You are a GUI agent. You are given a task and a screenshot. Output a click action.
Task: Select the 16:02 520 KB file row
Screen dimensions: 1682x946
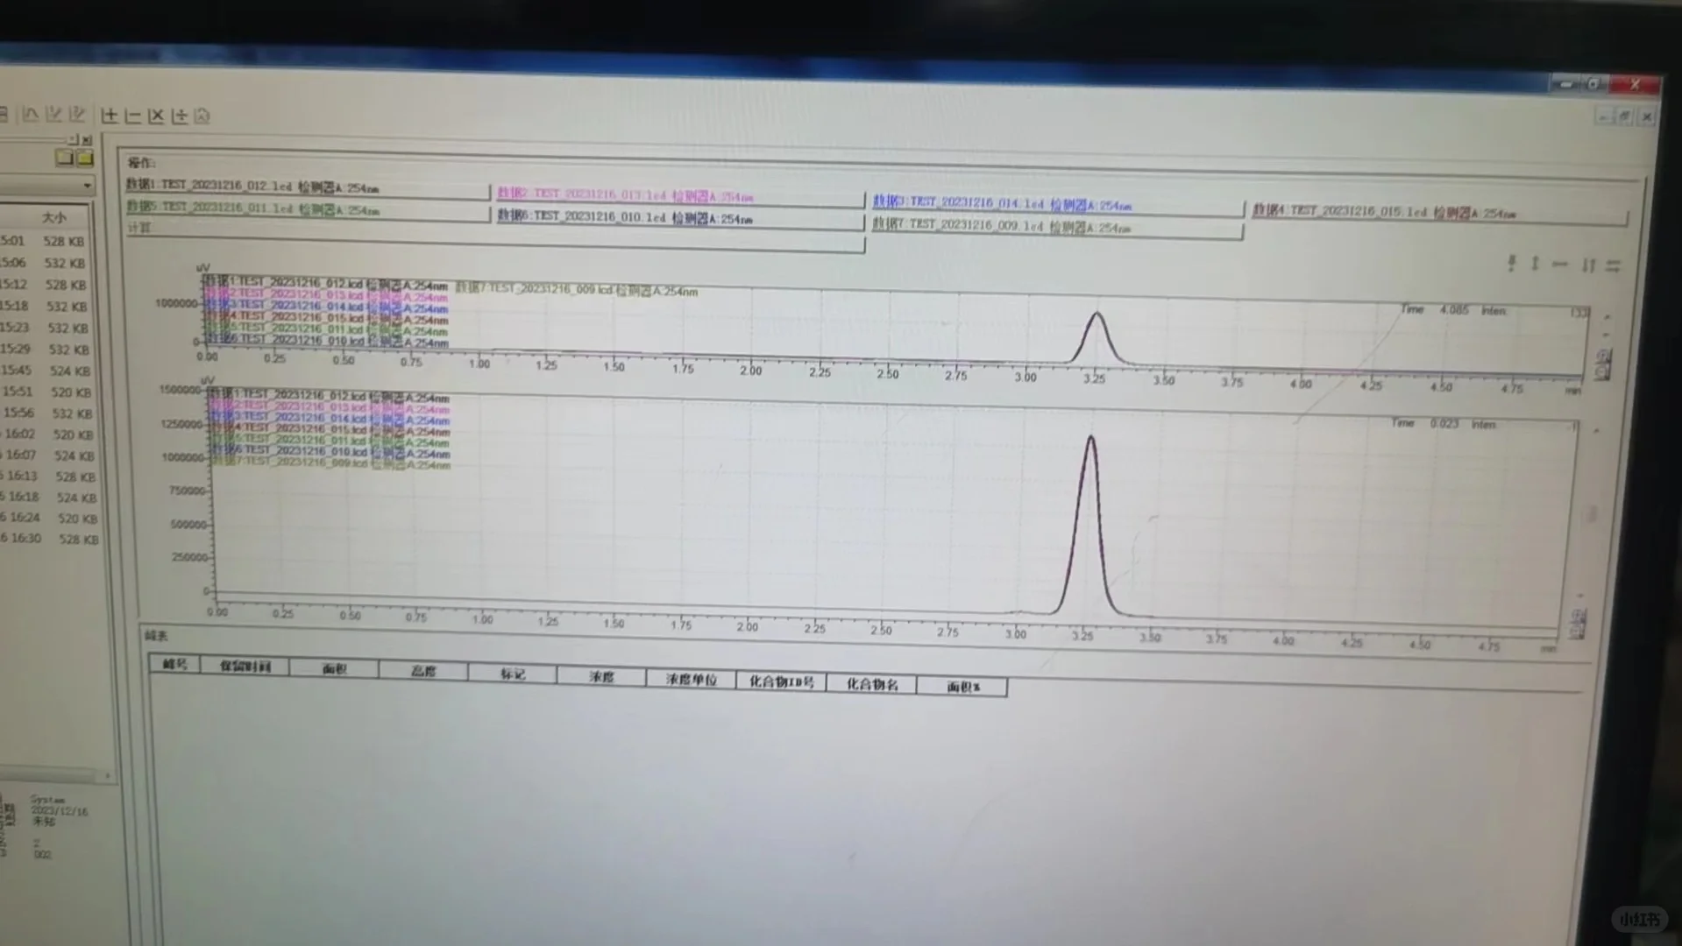47,434
